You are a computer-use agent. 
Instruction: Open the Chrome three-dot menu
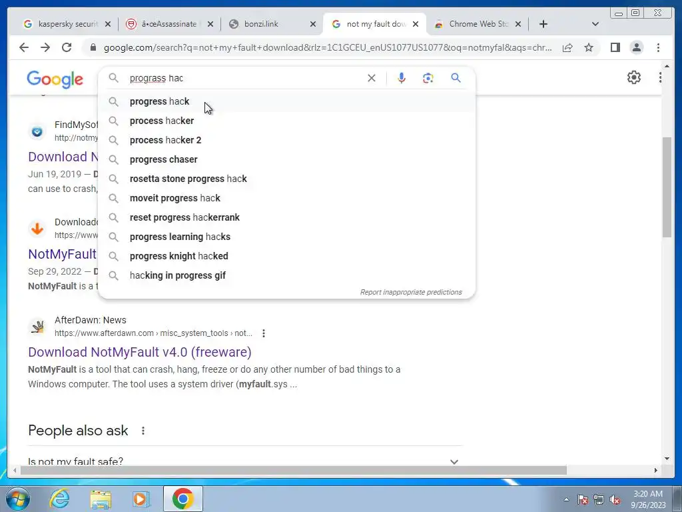[x=658, y=47]
